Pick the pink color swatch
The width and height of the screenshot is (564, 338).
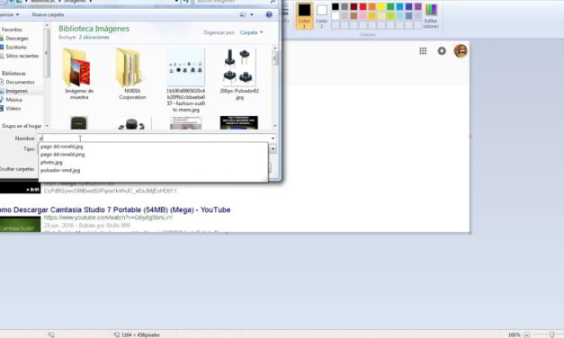point(363,16)
